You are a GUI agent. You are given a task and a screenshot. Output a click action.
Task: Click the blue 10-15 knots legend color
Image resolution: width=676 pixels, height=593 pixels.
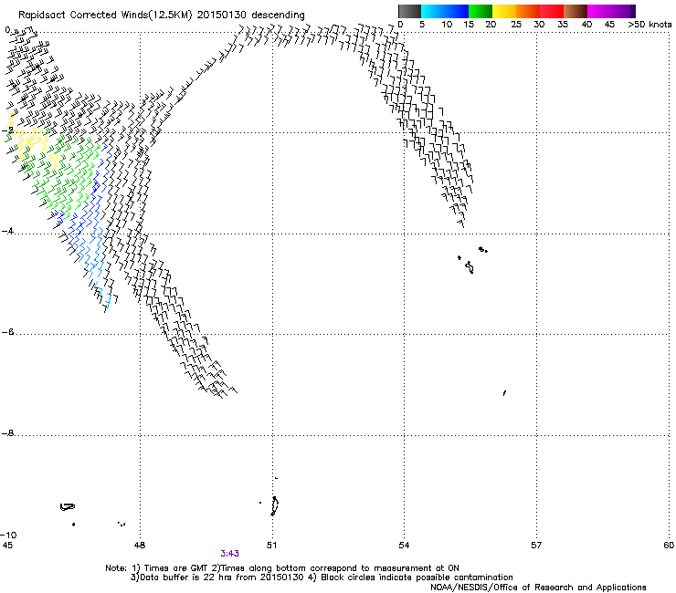pyautogui.click(x=457, y=11)
